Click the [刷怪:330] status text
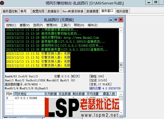The height and width of the screenshot is (119, 164). click(x=97, y=76)
